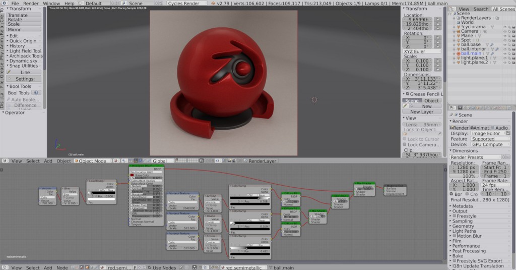This screenshot has height=270, width=516.
Task: Expand the Quick Origin panel
Action: (x=23, y=41)
